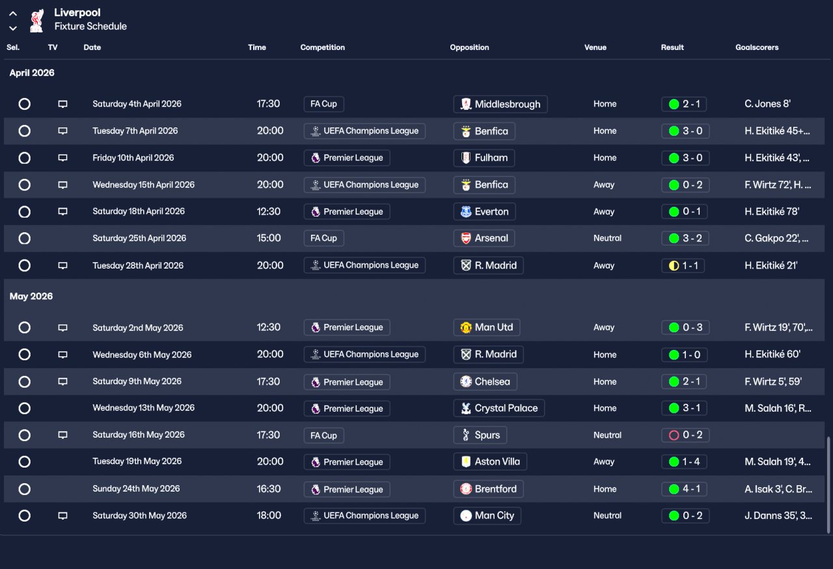
Task: Click the TV icon for Saturday 30th May
Action: pyautogui.click(x=62, y=516)
